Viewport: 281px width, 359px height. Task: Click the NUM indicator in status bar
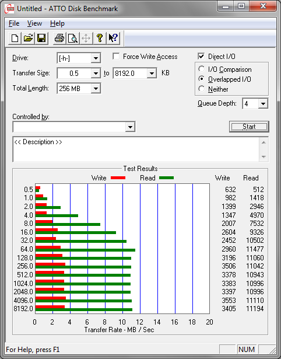tap(247, 350)
